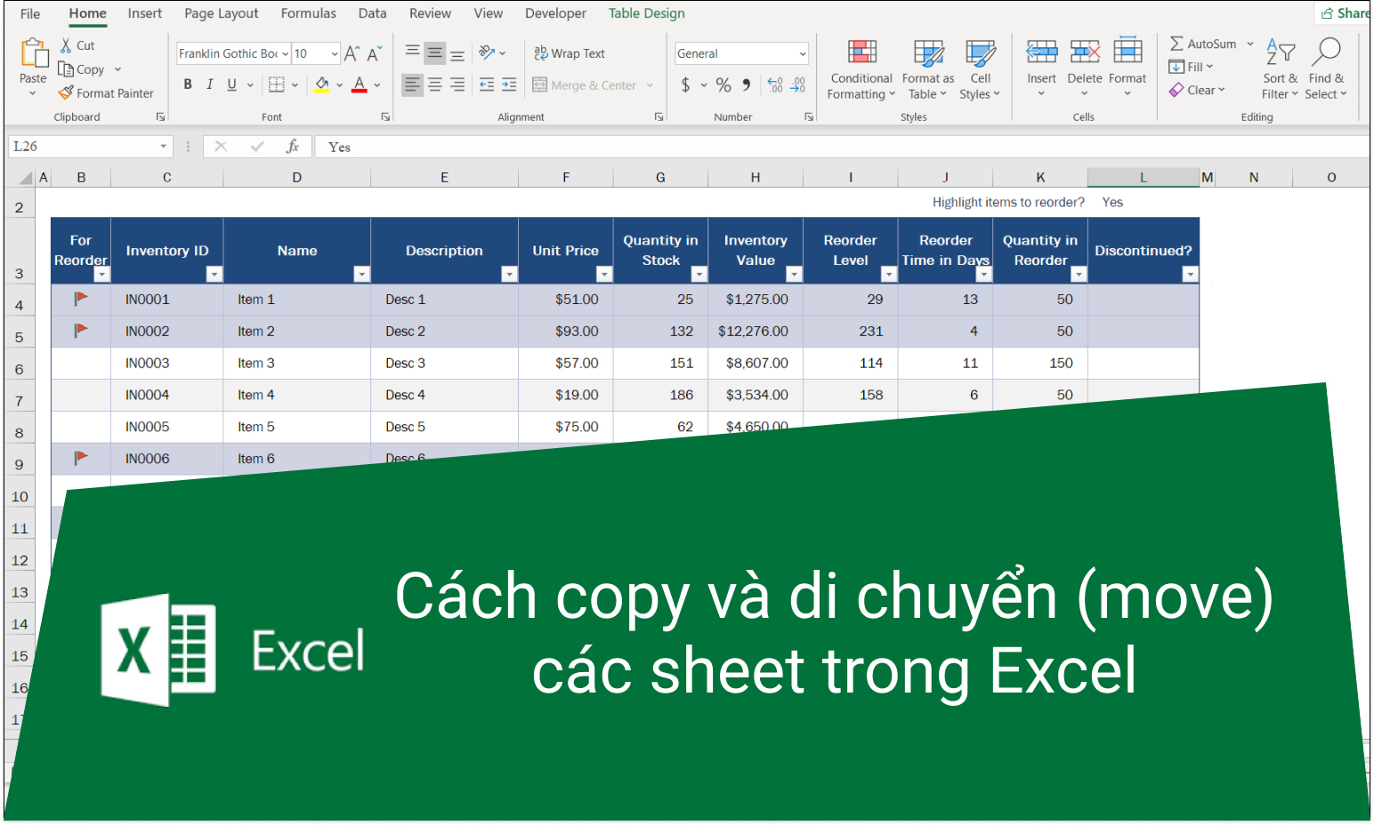This screenshot has width=1374, height=825.
Task: Click the Increase Decimal icon
Action: pos(775,84)
